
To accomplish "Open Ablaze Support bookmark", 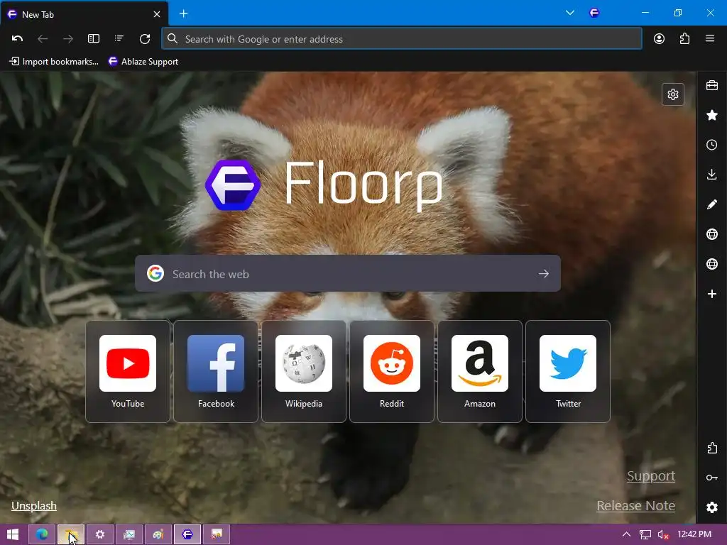I will 143,62.
